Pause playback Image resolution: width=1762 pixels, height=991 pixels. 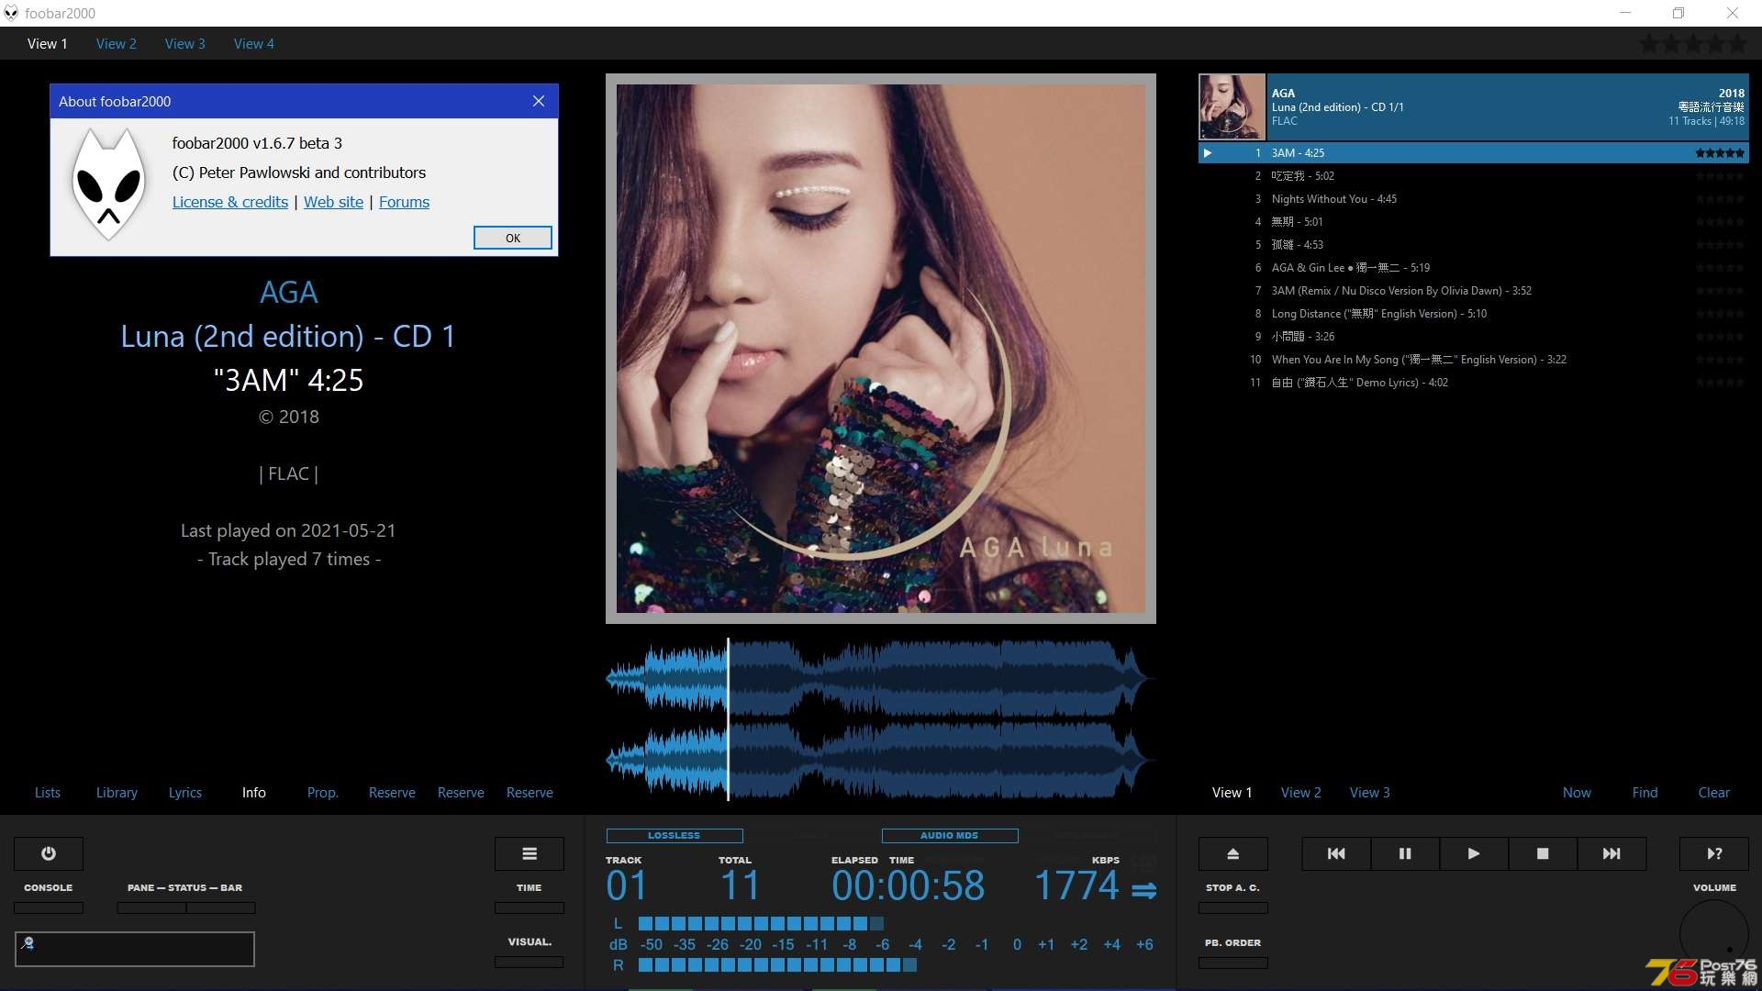(1405, 853)
